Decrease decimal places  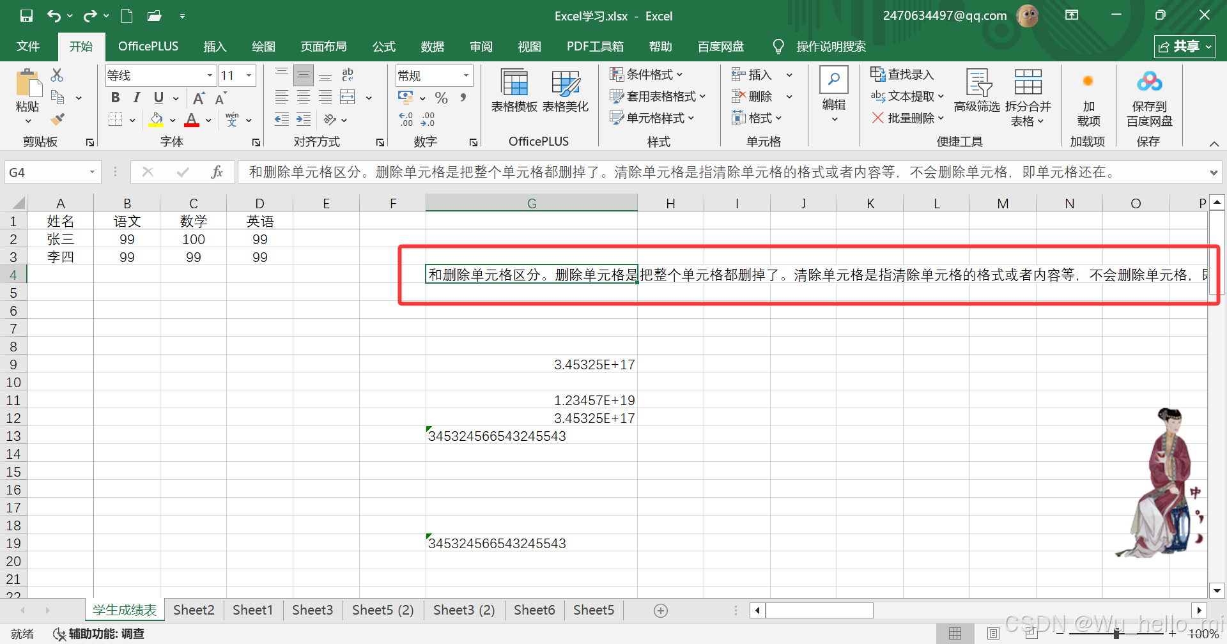[x=428, y=119]
